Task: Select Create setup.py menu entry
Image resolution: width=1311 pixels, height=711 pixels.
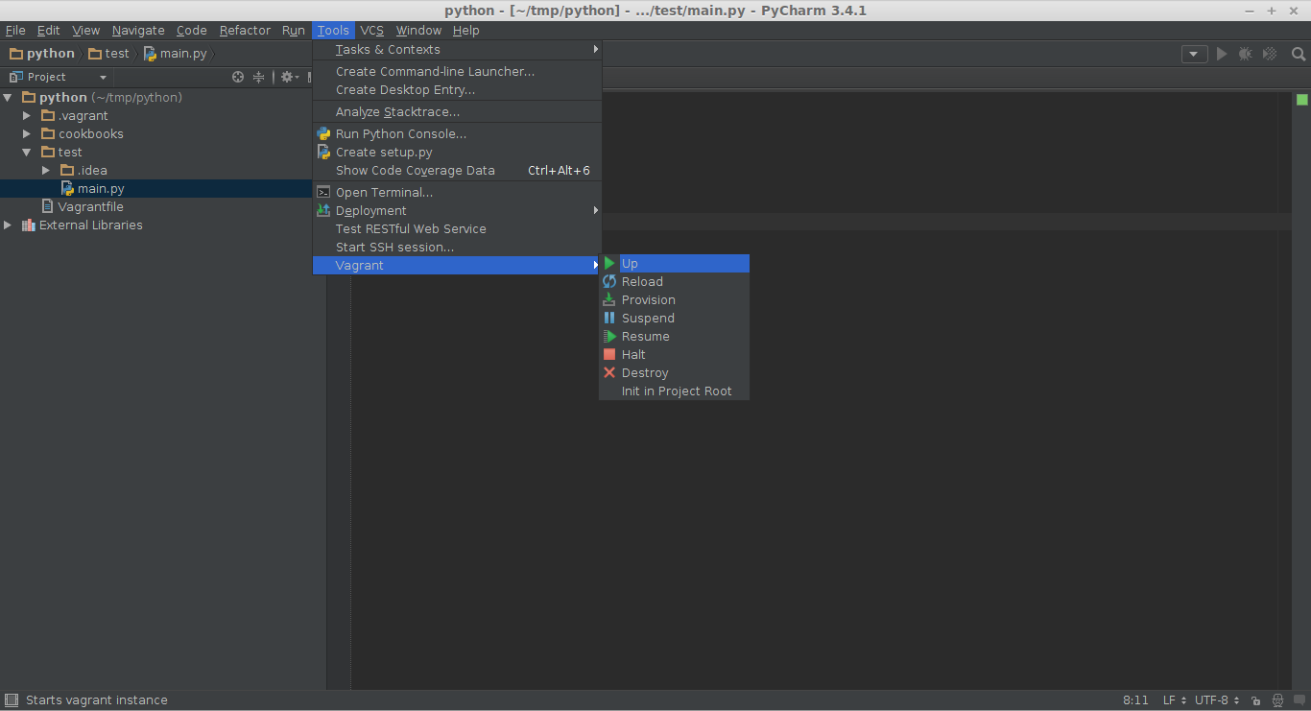Action: click(x=457, y=152)
